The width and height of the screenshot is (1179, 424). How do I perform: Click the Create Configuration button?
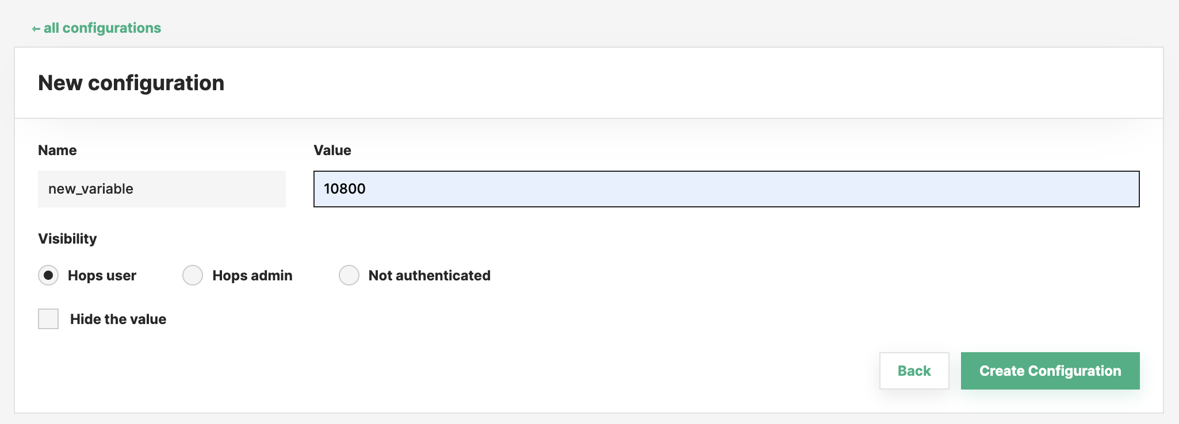pyautogui.click(x=1050, y=371)
